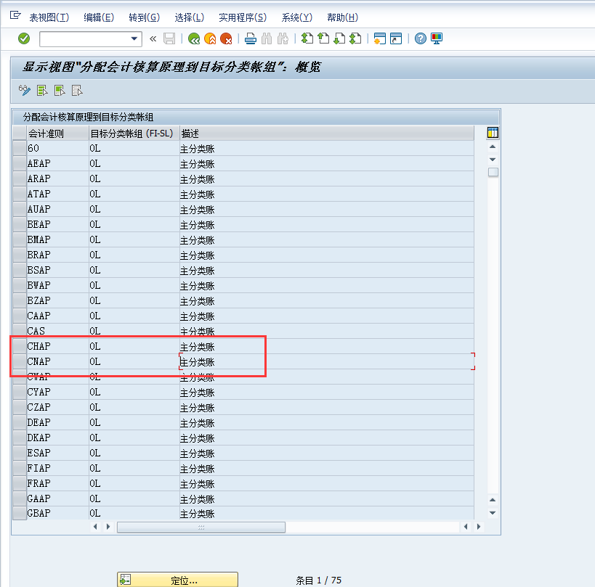595x587 pixels.
Task: Click the Save icon in the toolbar
Action: (x=171, y=38)
